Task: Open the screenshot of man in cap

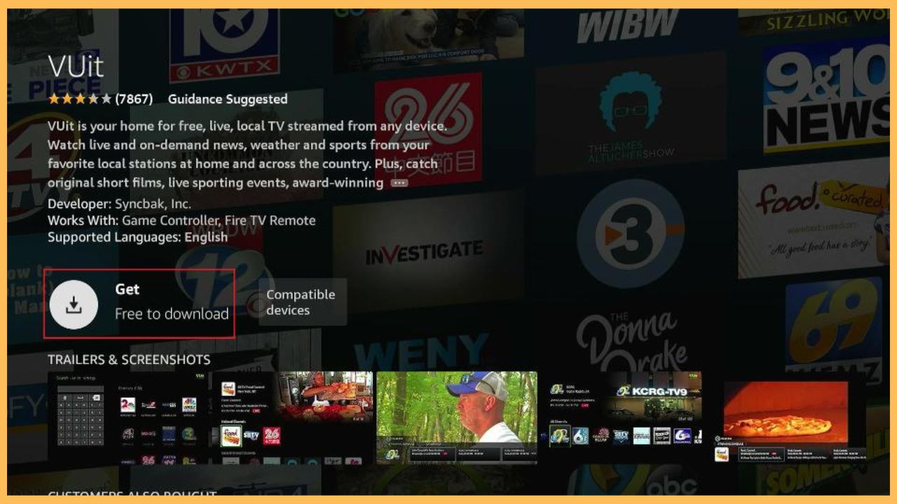Action: [x=456, y=418]
